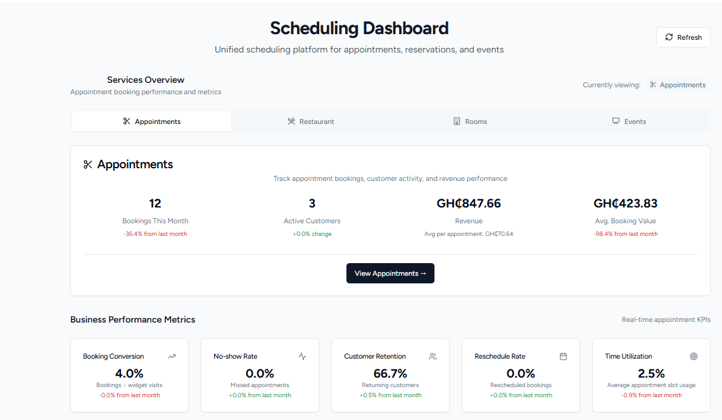Open the Rooms tab
The image size is (722, 420).
(470, 121)
